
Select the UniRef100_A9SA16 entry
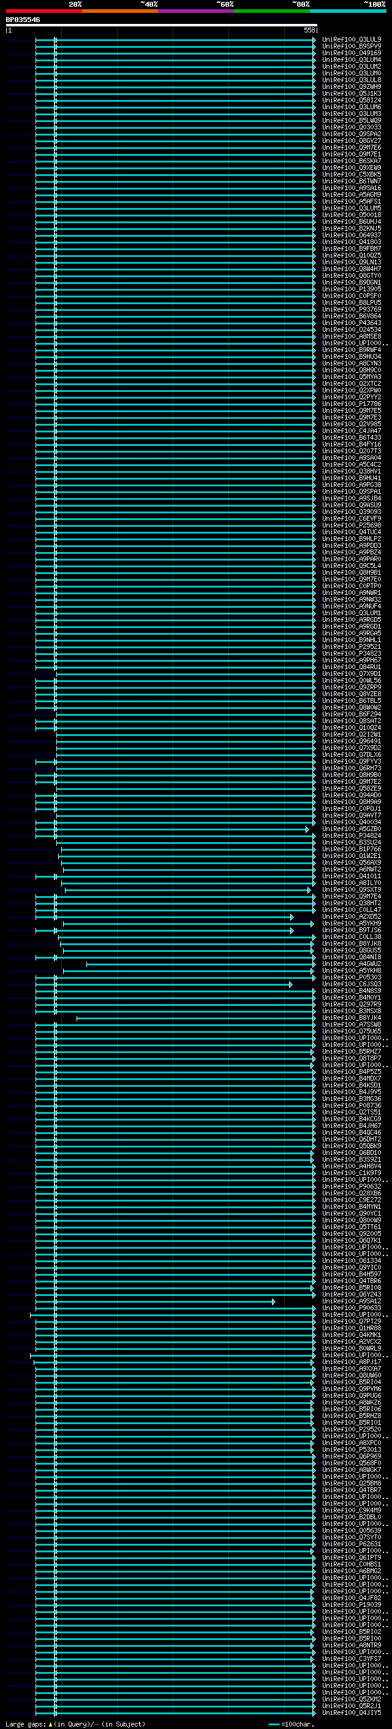pos(352,188)
